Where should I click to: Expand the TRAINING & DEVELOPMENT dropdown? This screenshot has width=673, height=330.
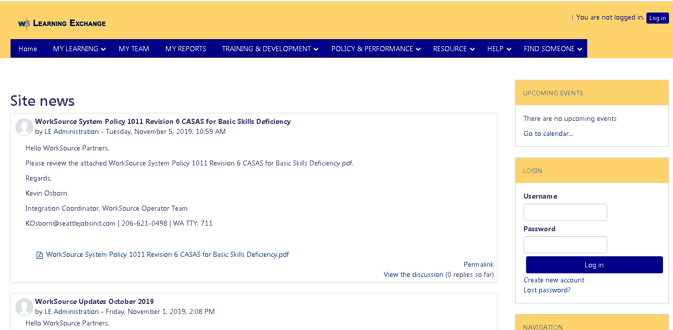point(270,49)
